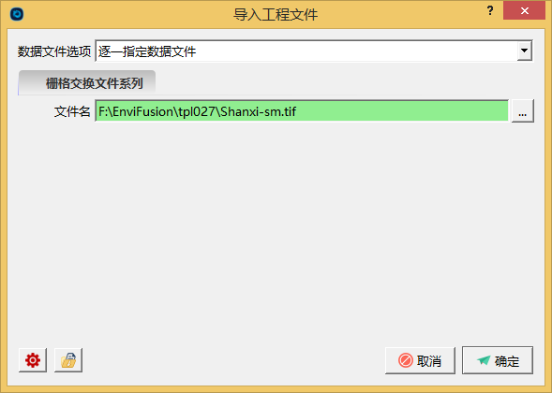The width and height of the screenshot is (552, 393).
Task: Click the 数据文件选项 label
Action: (x=54, y=51)
